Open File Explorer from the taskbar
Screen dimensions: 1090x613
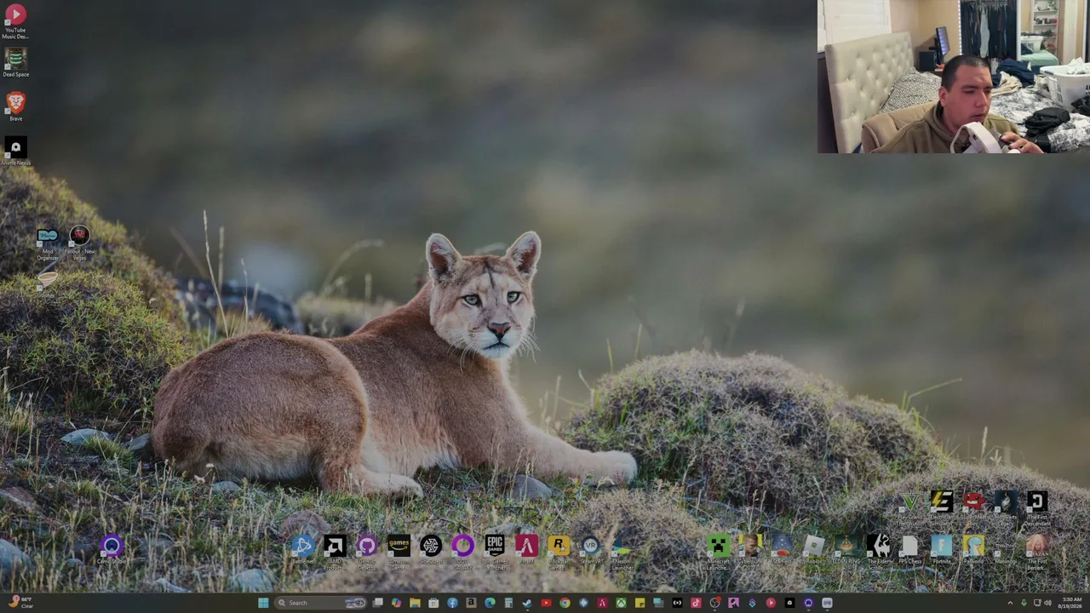click(415, 603)
